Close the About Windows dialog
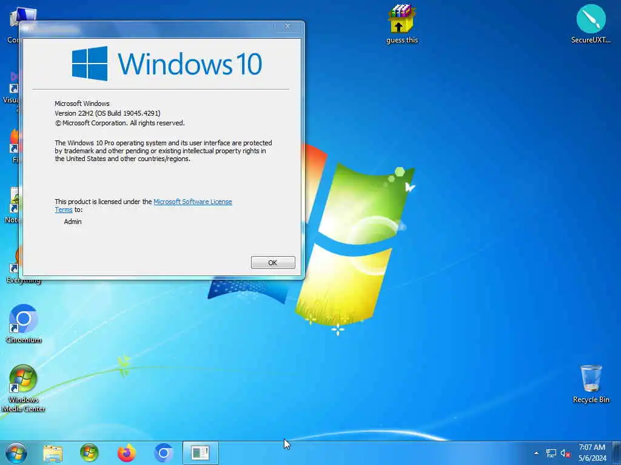Image resolution: width=621 pixels, height=465 pixels. [x=287, y=27]
